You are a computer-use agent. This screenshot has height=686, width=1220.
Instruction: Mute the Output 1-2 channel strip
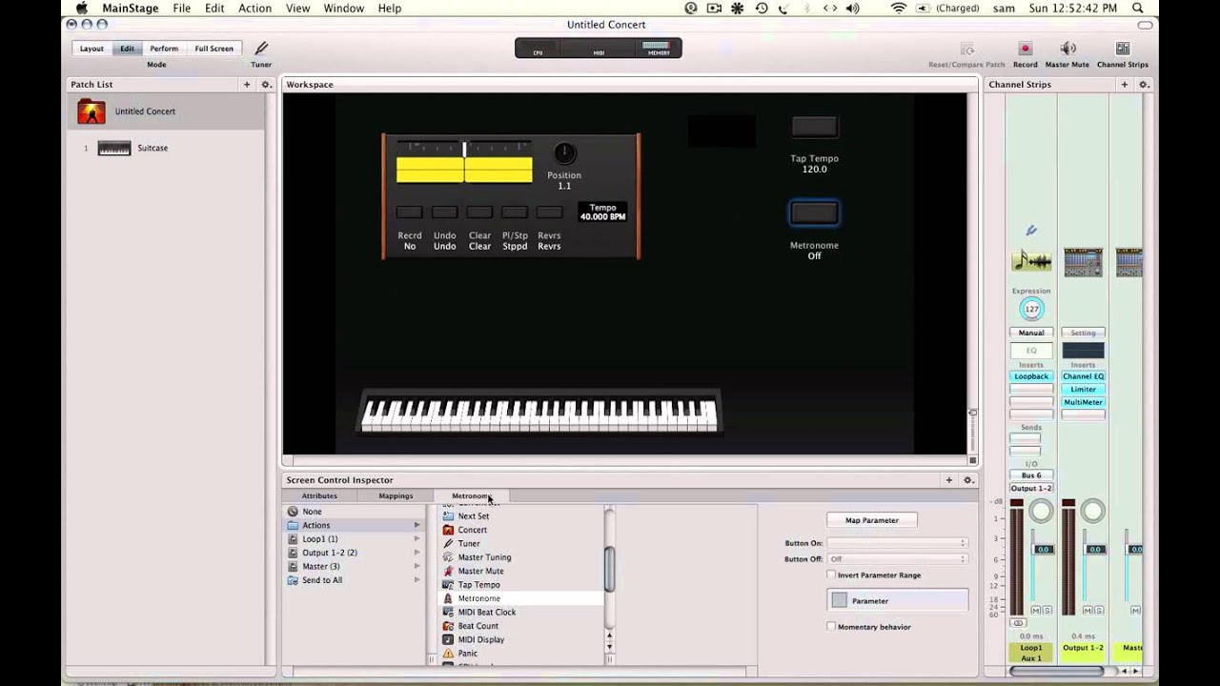pos(1088,610)
